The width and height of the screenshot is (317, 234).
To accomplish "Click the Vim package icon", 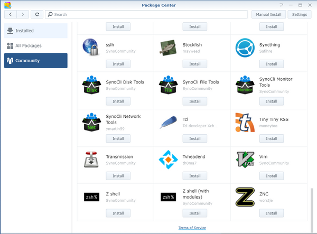I will (244, 160).
